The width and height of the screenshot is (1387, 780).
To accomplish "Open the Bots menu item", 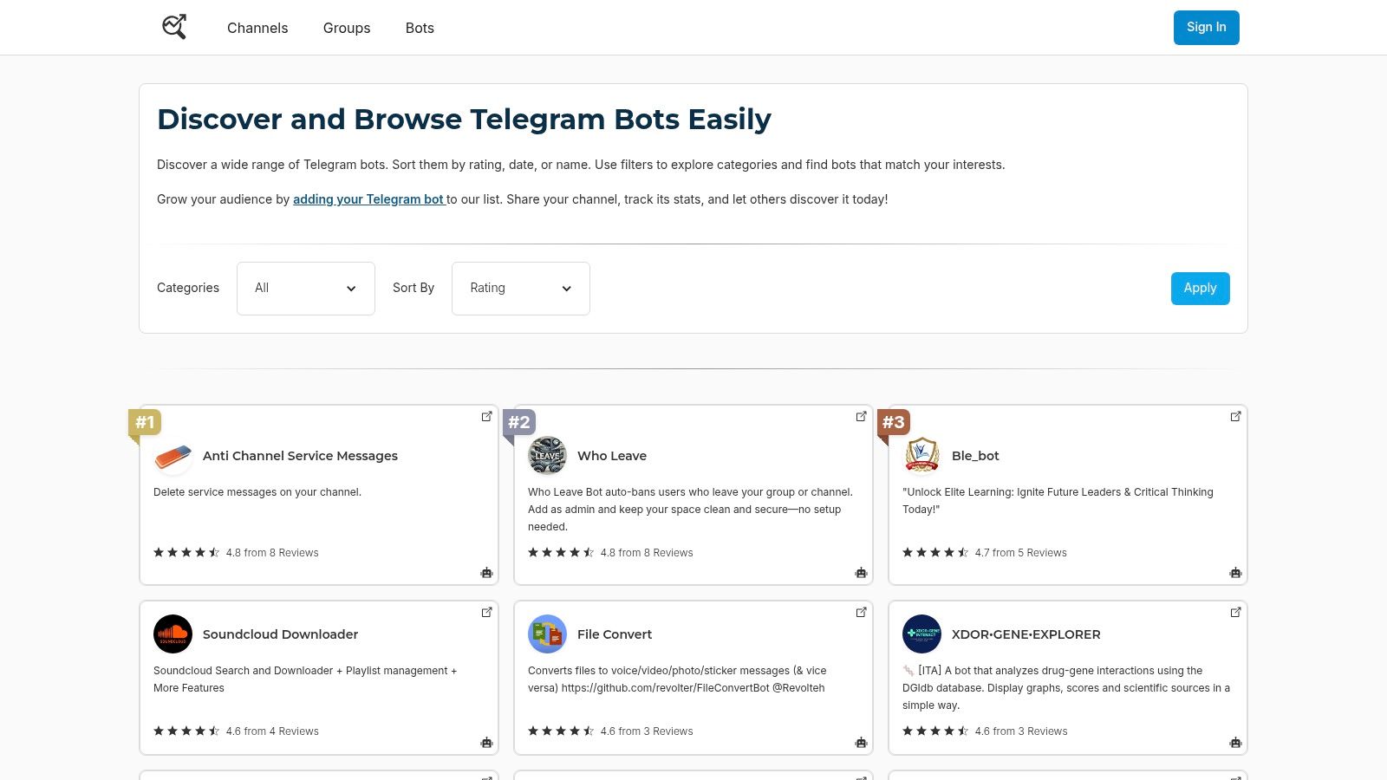I will coord(420,28).
